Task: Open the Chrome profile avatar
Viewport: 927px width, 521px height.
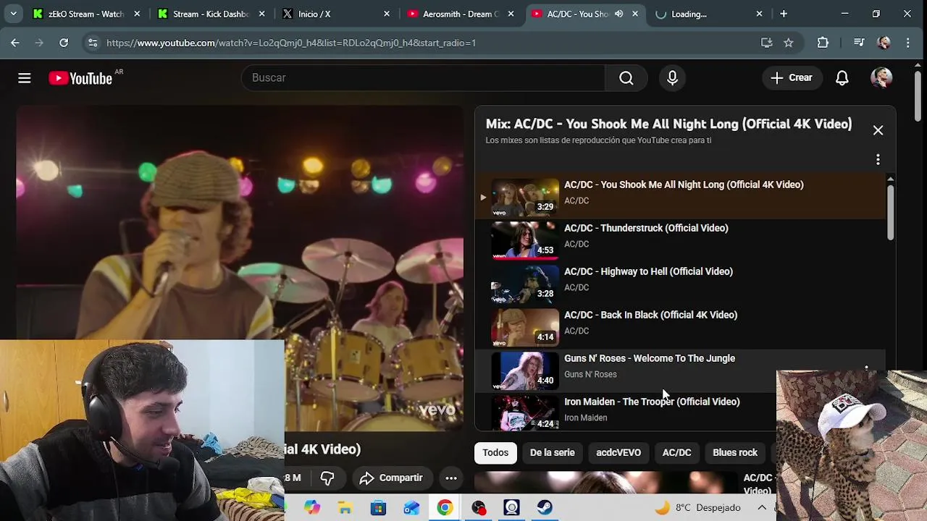Action: 884,43
